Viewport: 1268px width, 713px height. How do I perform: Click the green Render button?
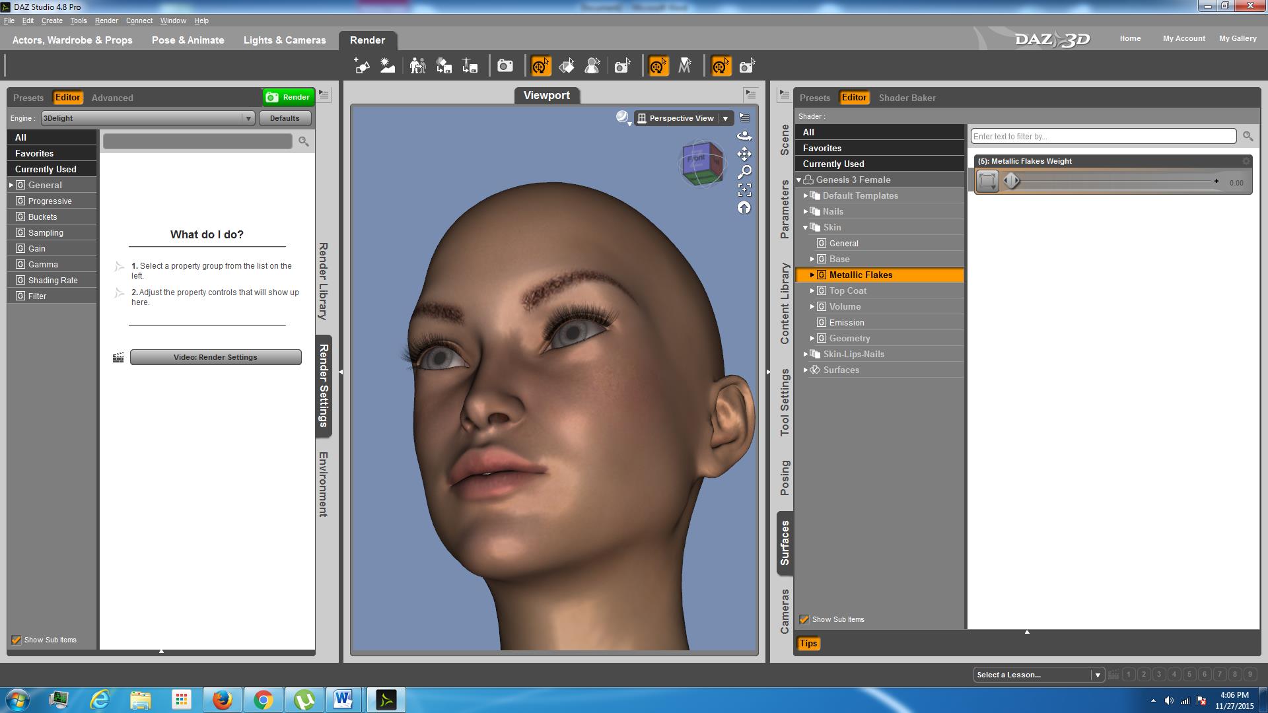pyautogui.click(x=289, y=97)
